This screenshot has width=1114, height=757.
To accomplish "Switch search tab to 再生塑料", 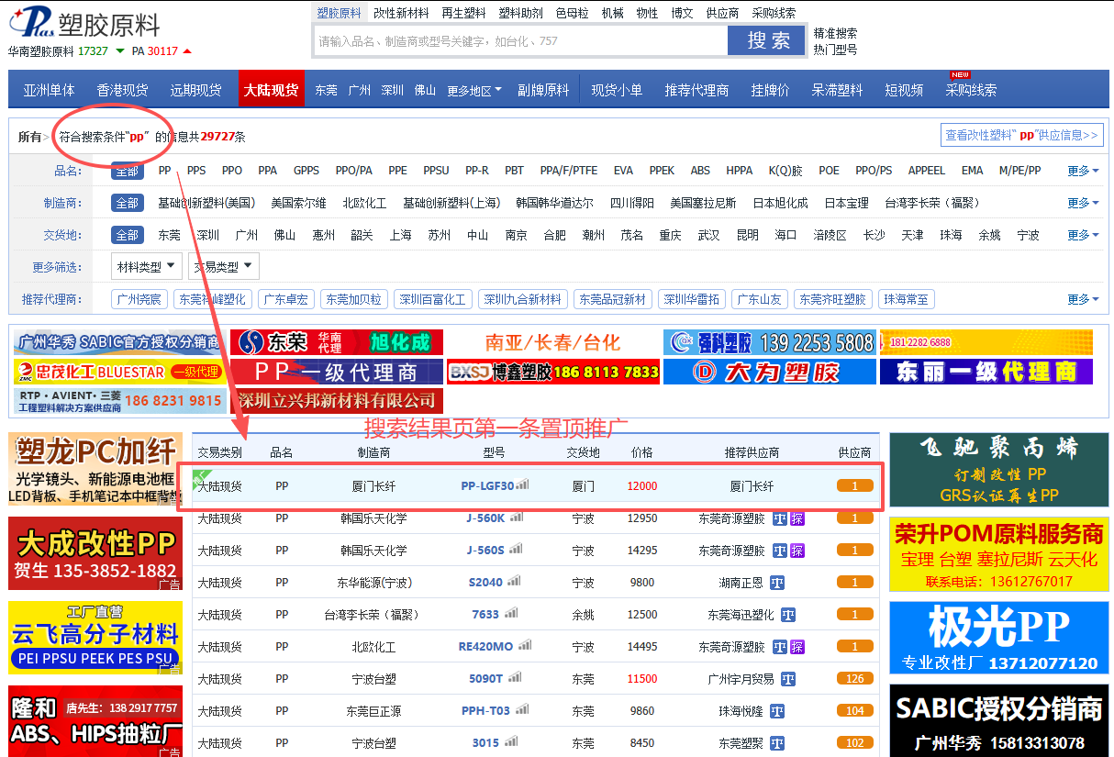I will tap(463, 13).
